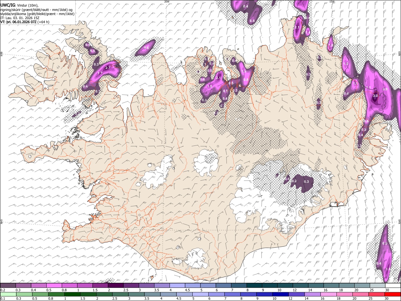Screen dimensions: 401x301
Task: Pick the lower legend swatch labeled 3.5
Action: click(x=153, y=294)
